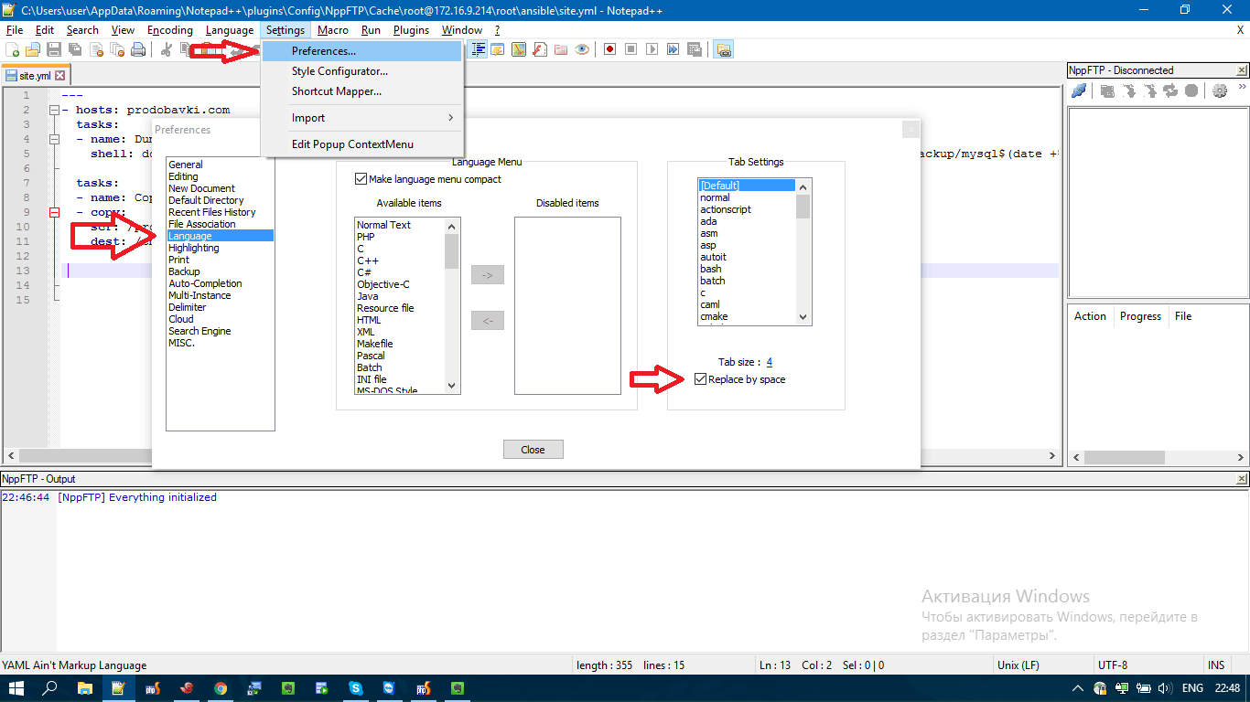Open NppFTP settings gear icon

1220,90
